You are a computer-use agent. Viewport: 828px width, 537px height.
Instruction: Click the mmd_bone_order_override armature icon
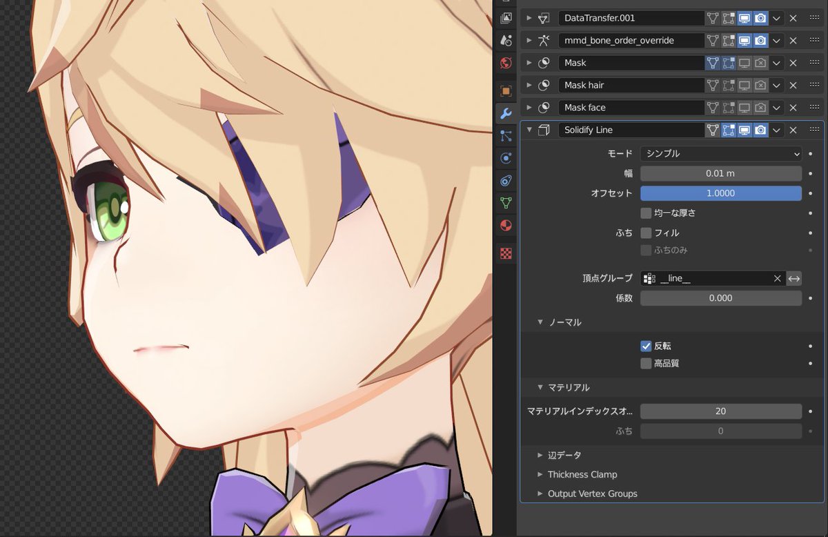coord(544,41)
